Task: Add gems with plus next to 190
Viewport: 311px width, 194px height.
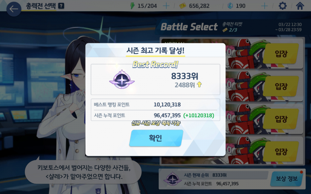Action: 264,6
